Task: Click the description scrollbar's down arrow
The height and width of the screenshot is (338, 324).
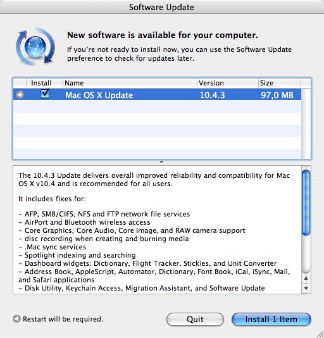Action: [306, 288]
